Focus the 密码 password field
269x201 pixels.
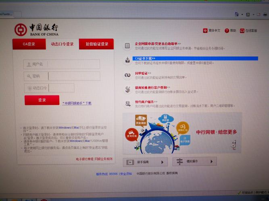(x=62, y=76)
